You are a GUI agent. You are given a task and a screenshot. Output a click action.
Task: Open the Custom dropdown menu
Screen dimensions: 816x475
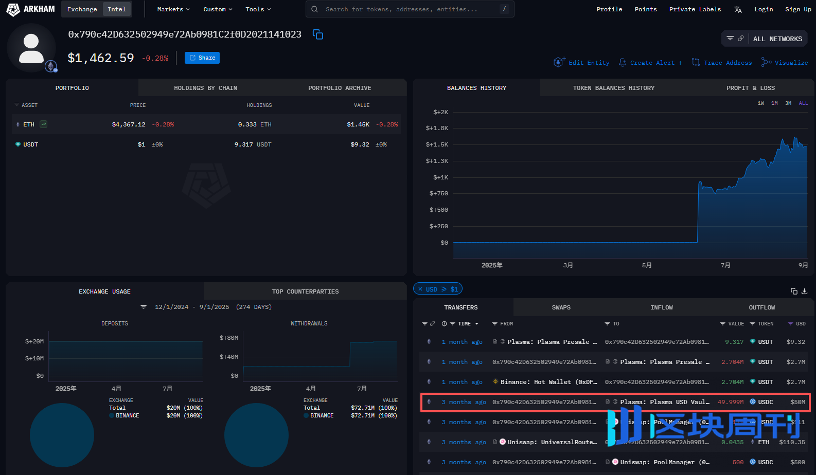point(218,9)
